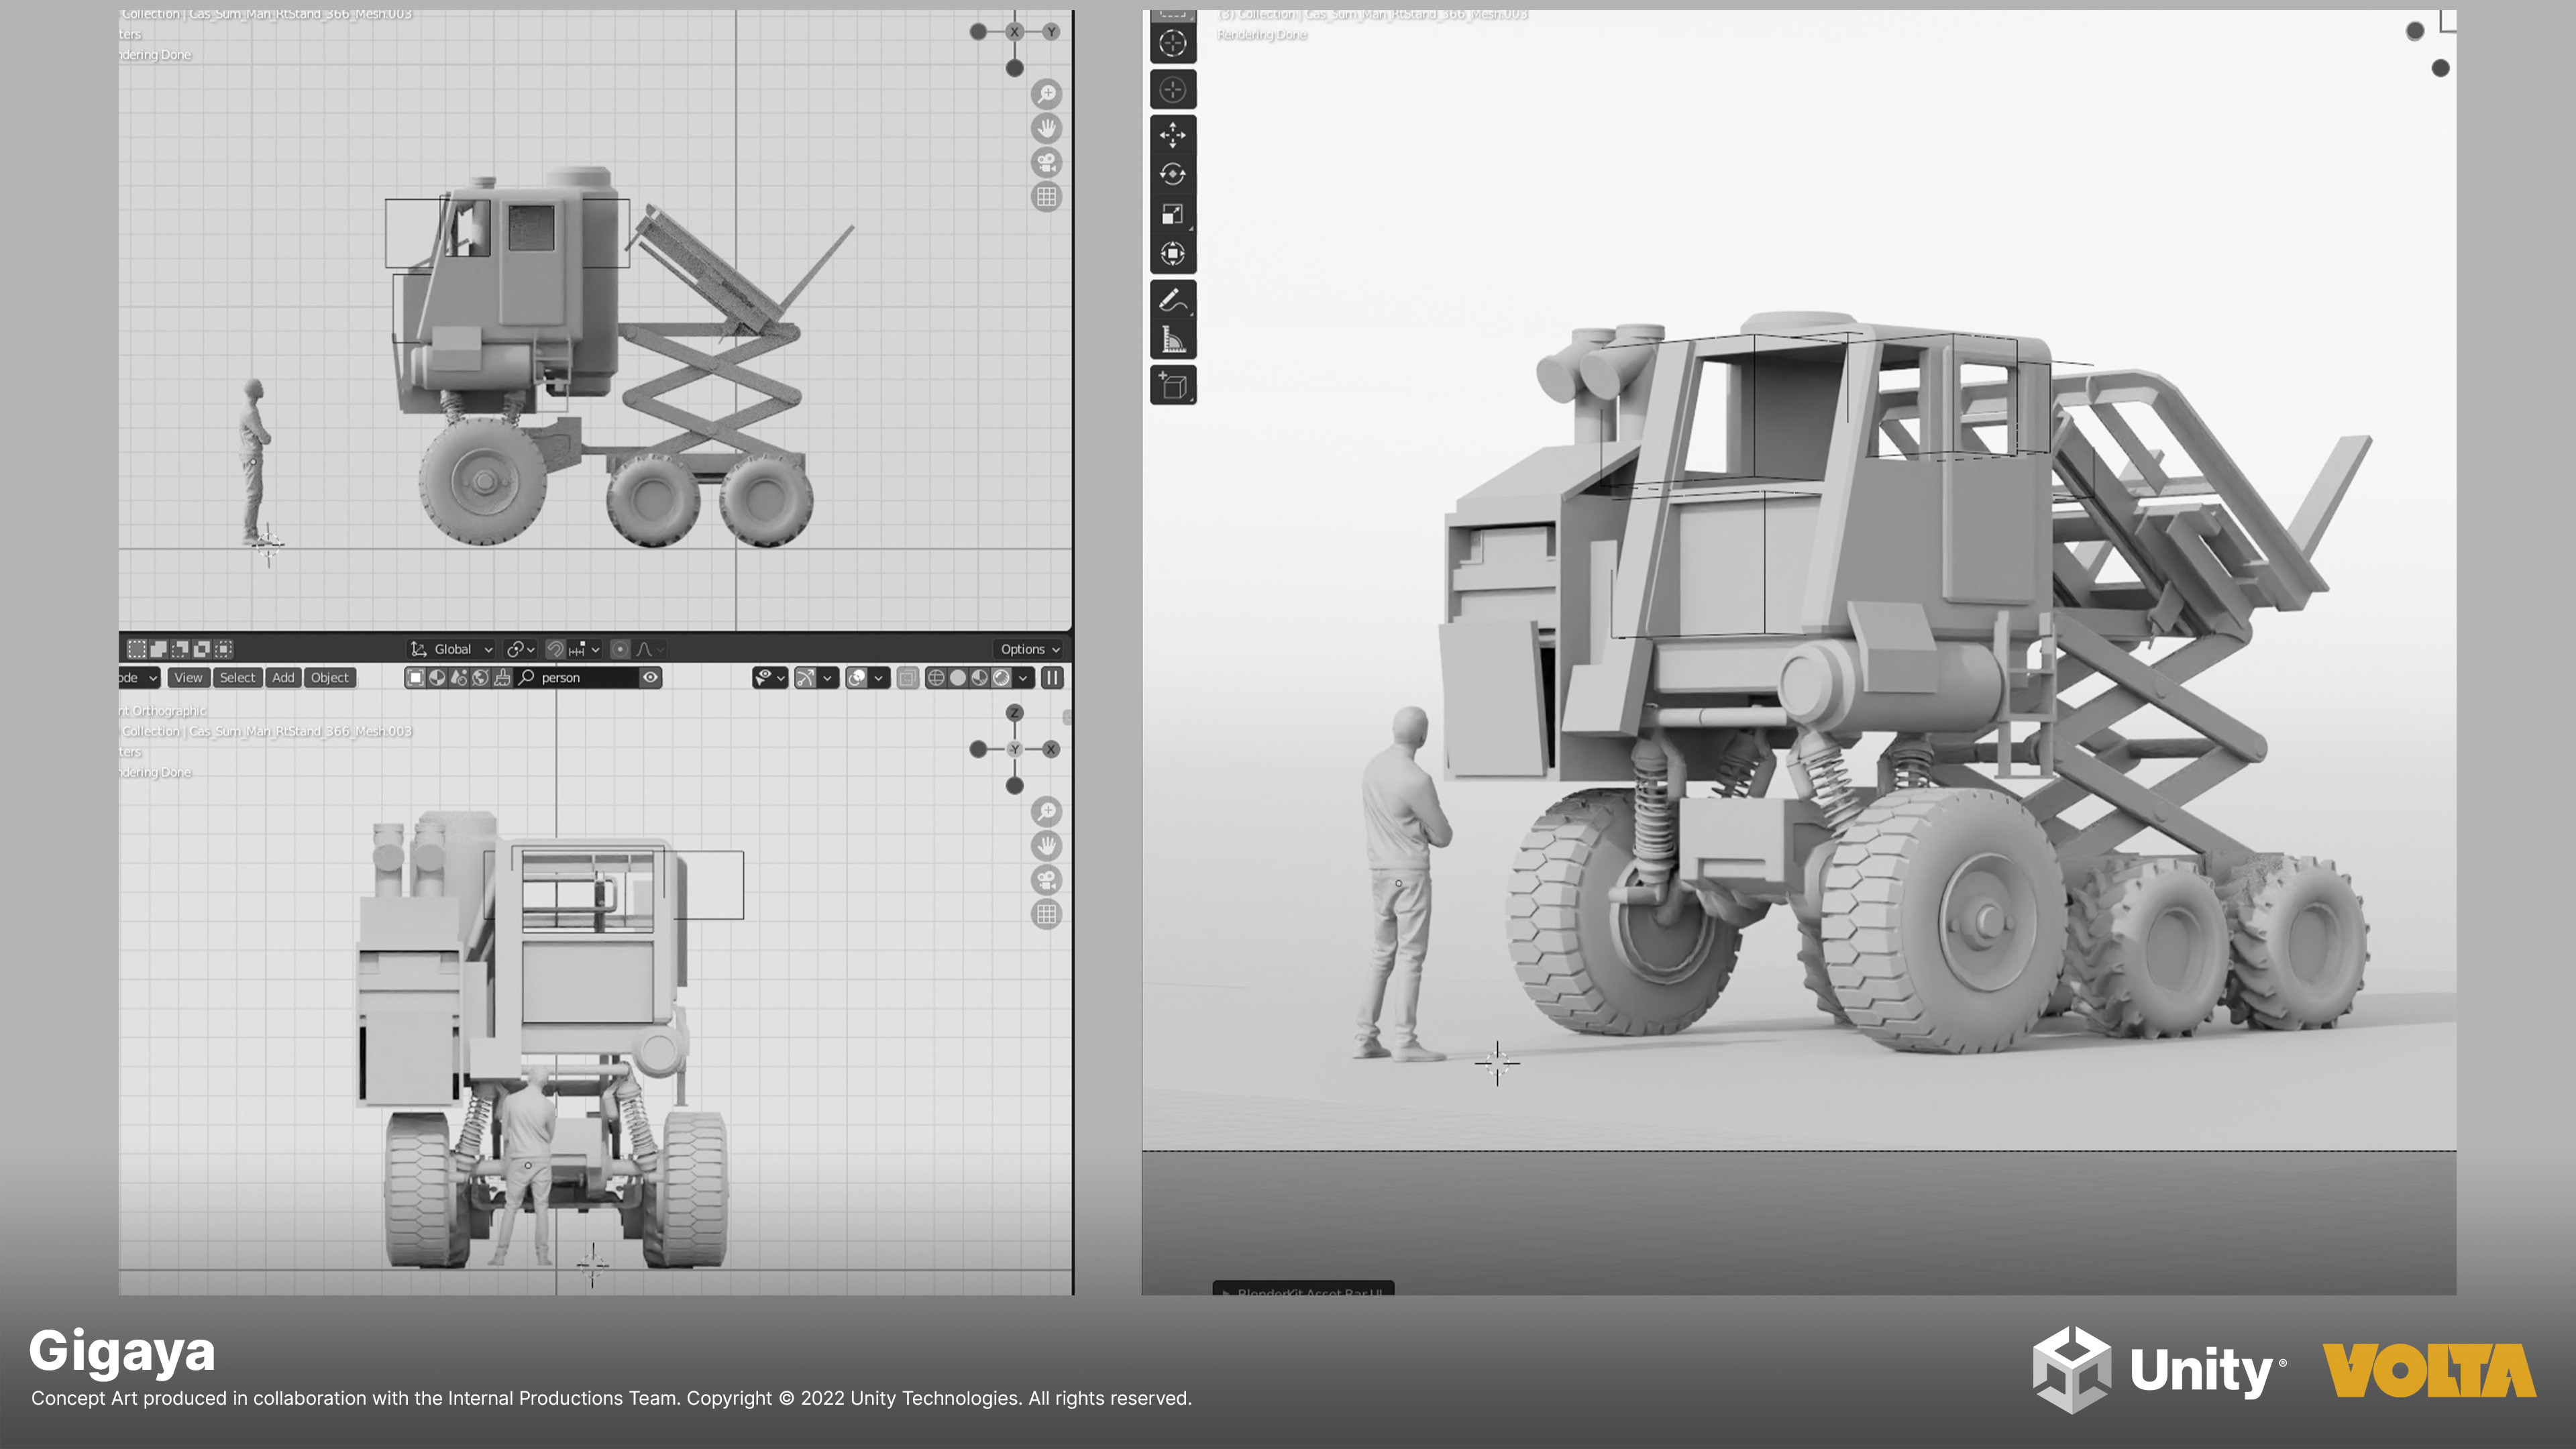Open the object mode dropdown

click(x=139, y=678)
